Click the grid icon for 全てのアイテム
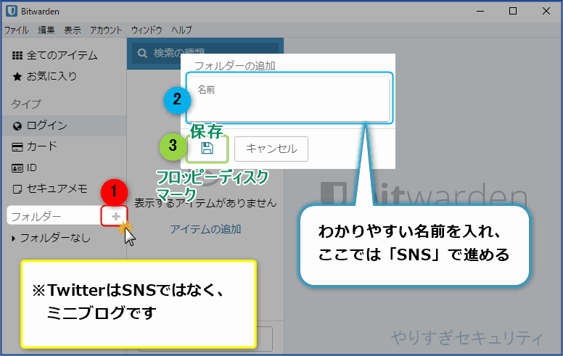The height and width of the screenshot is (356, 563). [17, 55]
